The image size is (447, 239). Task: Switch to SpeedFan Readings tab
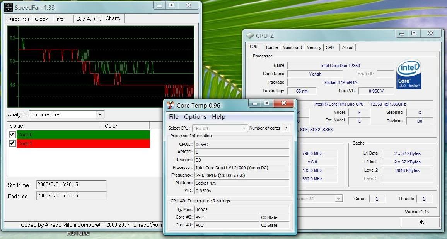coord(19,19)
